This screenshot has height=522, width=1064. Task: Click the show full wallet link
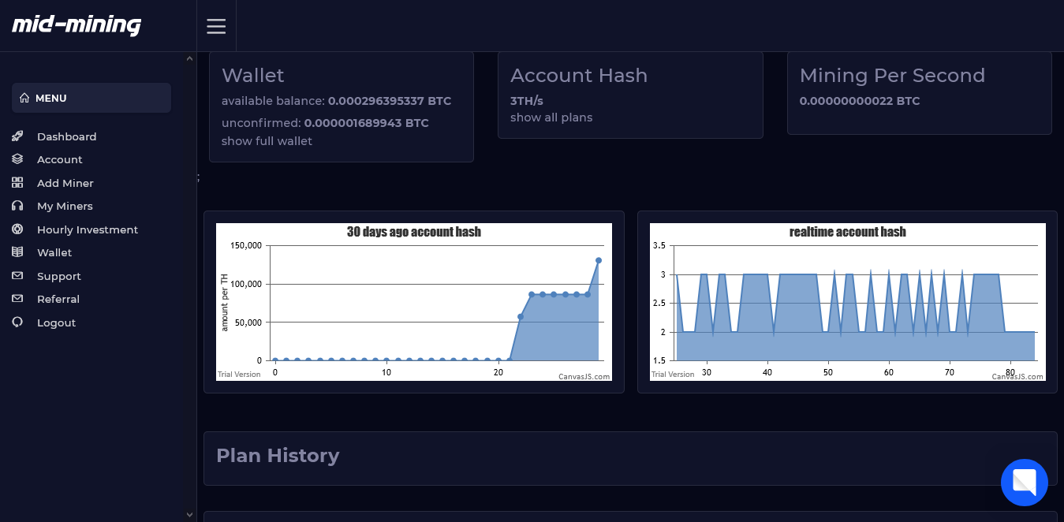(267, 141)
